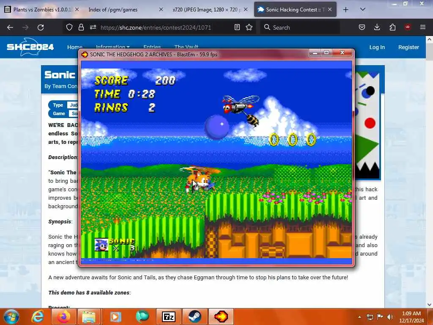Click the browser Search box
Screen dimensions: 433x325
tap(300, 28)
